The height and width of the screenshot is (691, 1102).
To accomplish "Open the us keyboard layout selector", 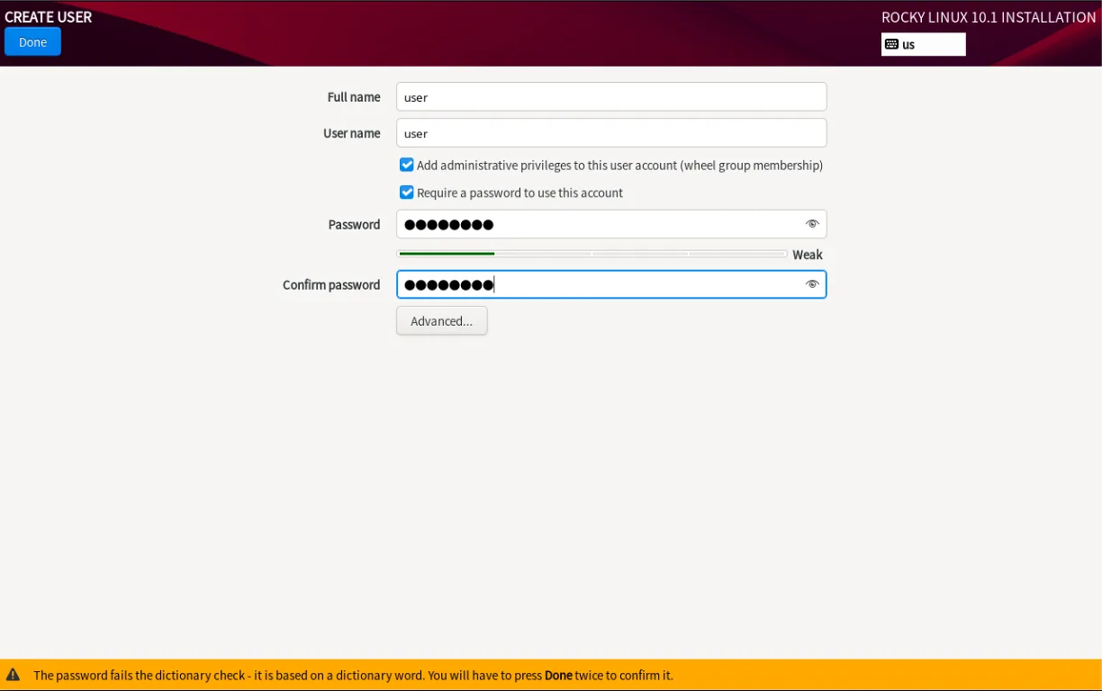I will coord(923,44).
